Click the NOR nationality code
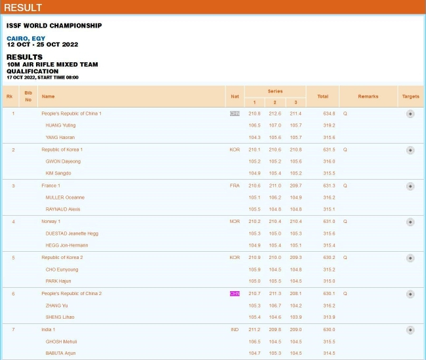Viewport: 426px width, 360px height. 235,222
